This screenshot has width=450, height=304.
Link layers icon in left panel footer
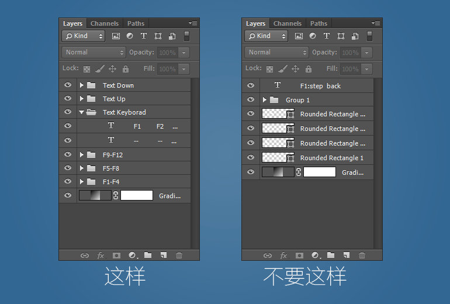85,255
